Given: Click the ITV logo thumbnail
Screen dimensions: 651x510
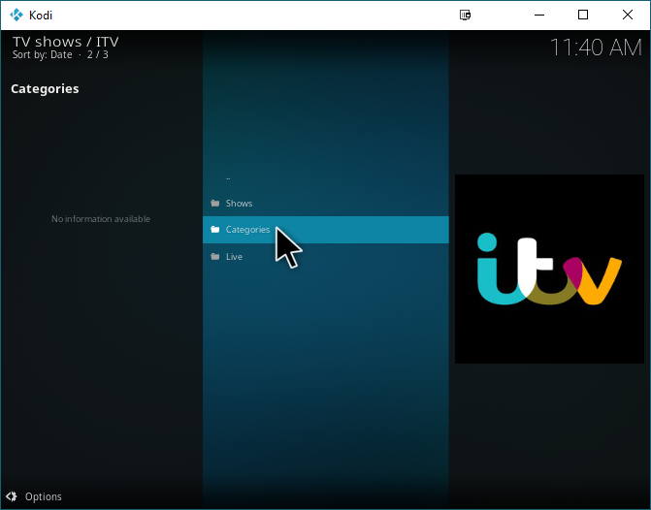Looking at the screenshot, I should coord(549,269).
